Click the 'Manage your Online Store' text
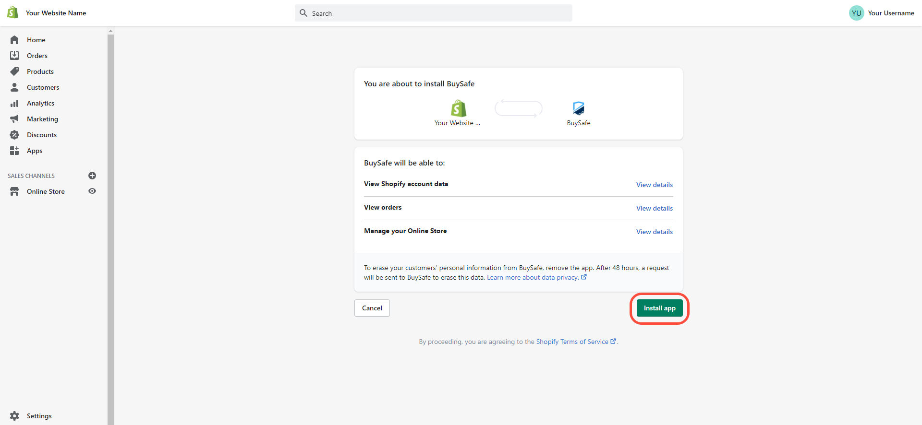 tap(405, 231)
